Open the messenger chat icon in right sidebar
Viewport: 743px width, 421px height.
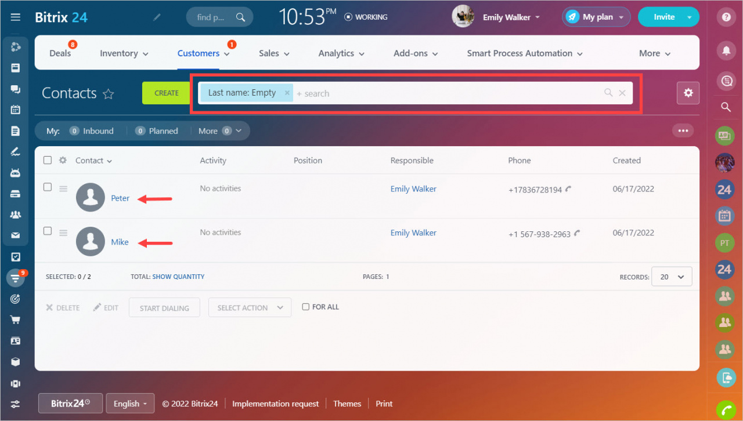click(x=726, y=81)
